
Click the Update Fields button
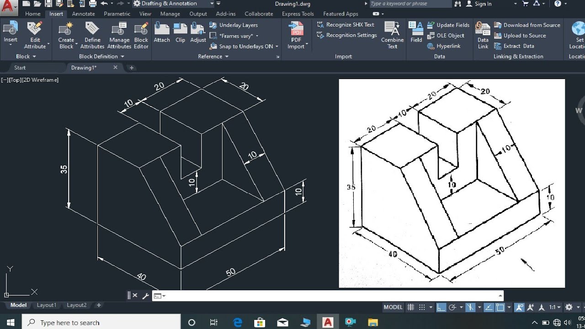[x=448, y=25]
